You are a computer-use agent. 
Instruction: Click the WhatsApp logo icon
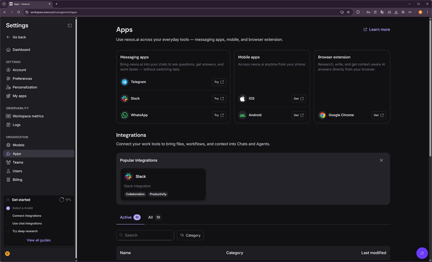125,115
